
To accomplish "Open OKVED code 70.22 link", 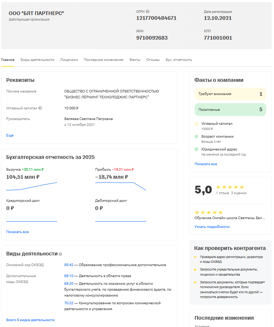I will click(69, 303).
